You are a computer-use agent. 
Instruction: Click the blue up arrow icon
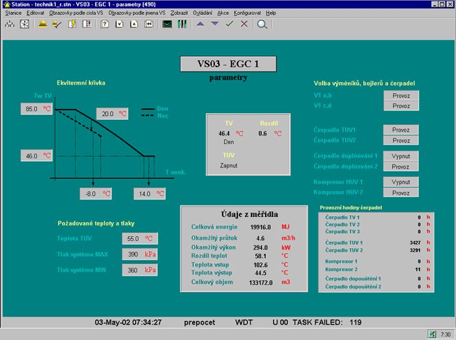coord(200,24)
